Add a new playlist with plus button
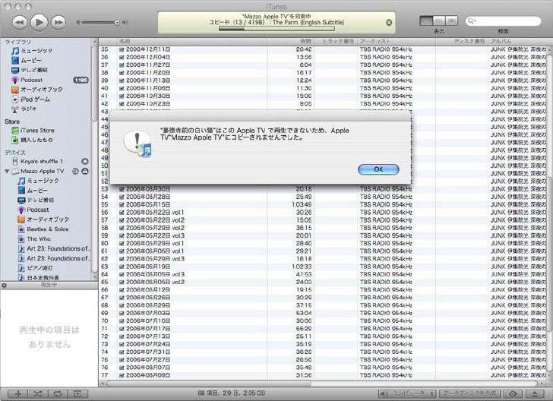Image resolution: width=553 pixels, height=401 pixels. (18, 394)
